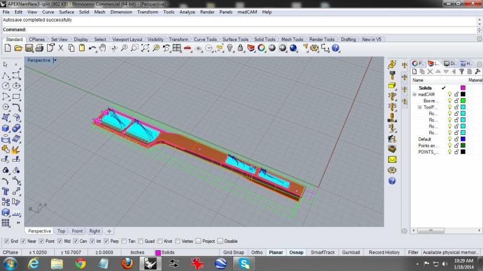Save the model with the floppy icon
This screenshot has width=483, height=271.
29,48
